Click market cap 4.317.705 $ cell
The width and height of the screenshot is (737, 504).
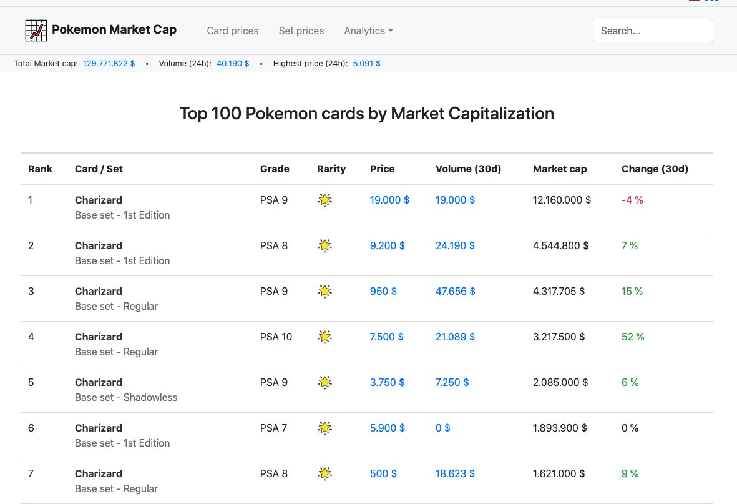559,291
